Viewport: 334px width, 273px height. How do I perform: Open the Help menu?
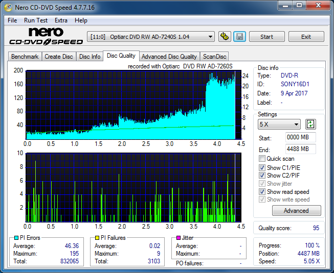[x=81, y=20]
